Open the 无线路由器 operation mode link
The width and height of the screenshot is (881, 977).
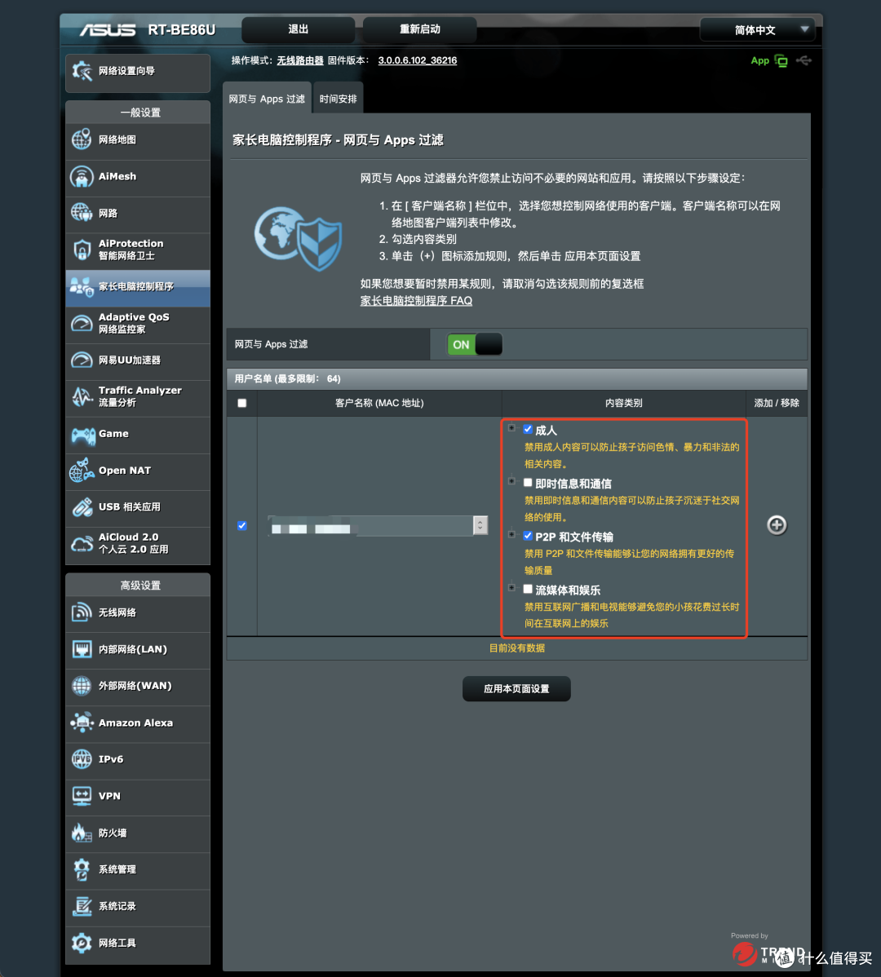300,60
